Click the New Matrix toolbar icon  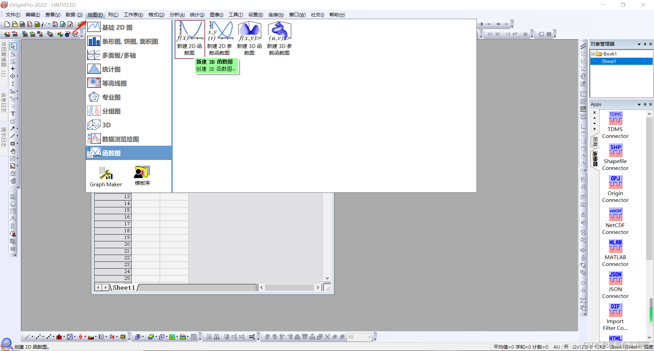(x=37, y=24)
